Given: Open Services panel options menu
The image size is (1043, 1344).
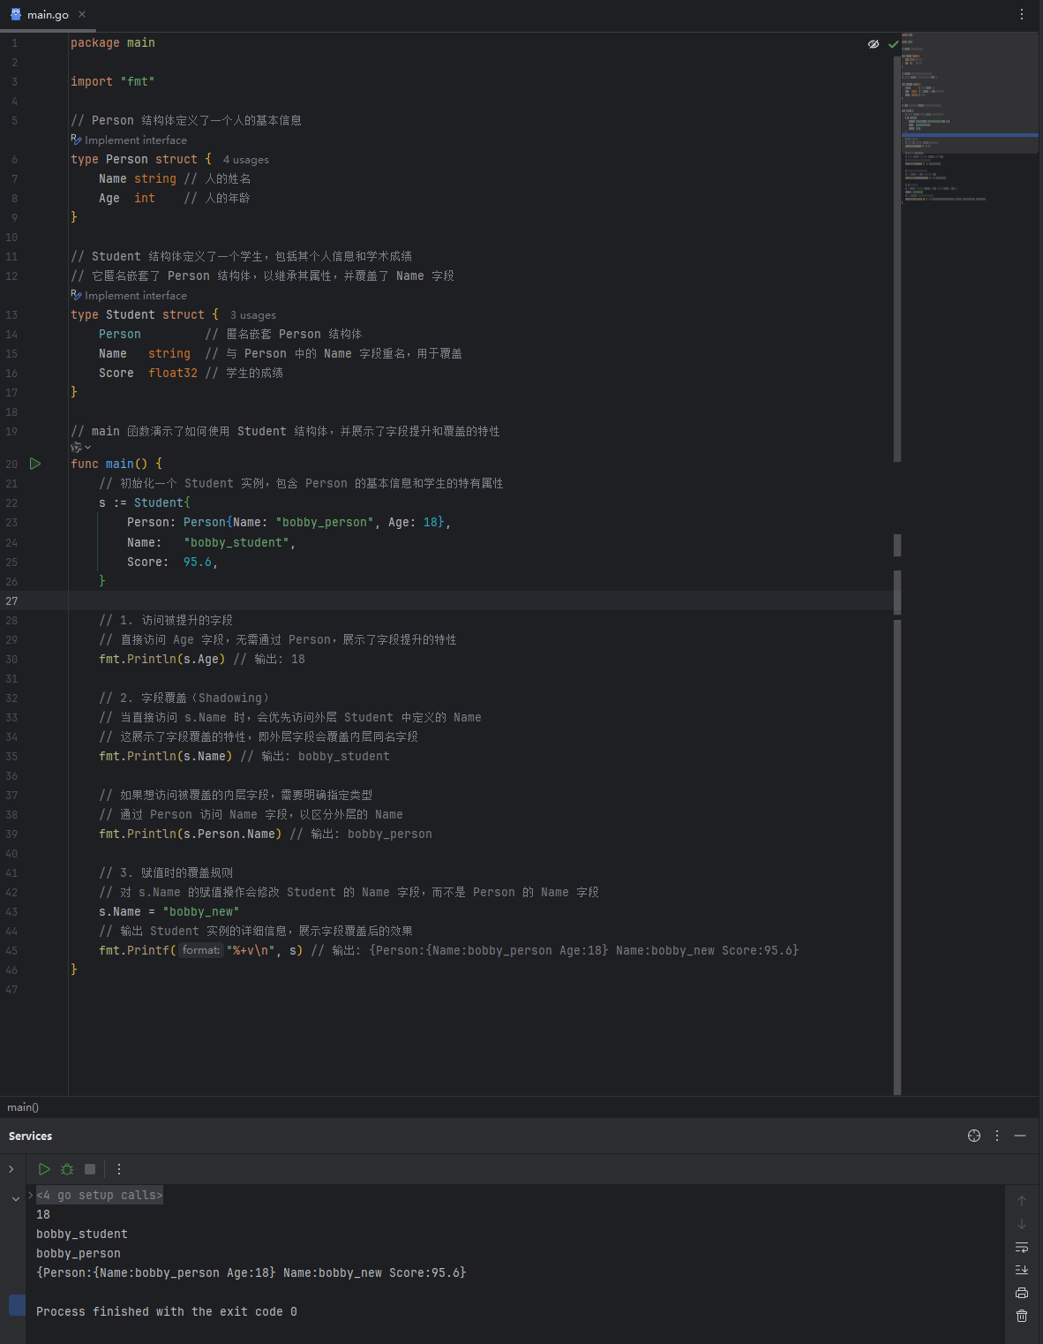Looking at the screenshot, I should (997, 1136).
